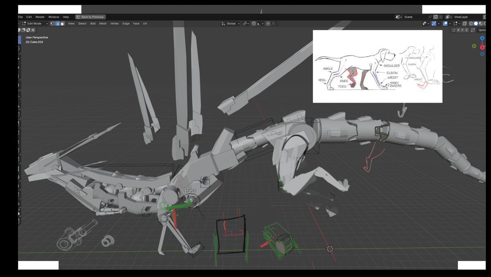
Task: Click the snapping magnet icon
Action: tap(254, 24)
